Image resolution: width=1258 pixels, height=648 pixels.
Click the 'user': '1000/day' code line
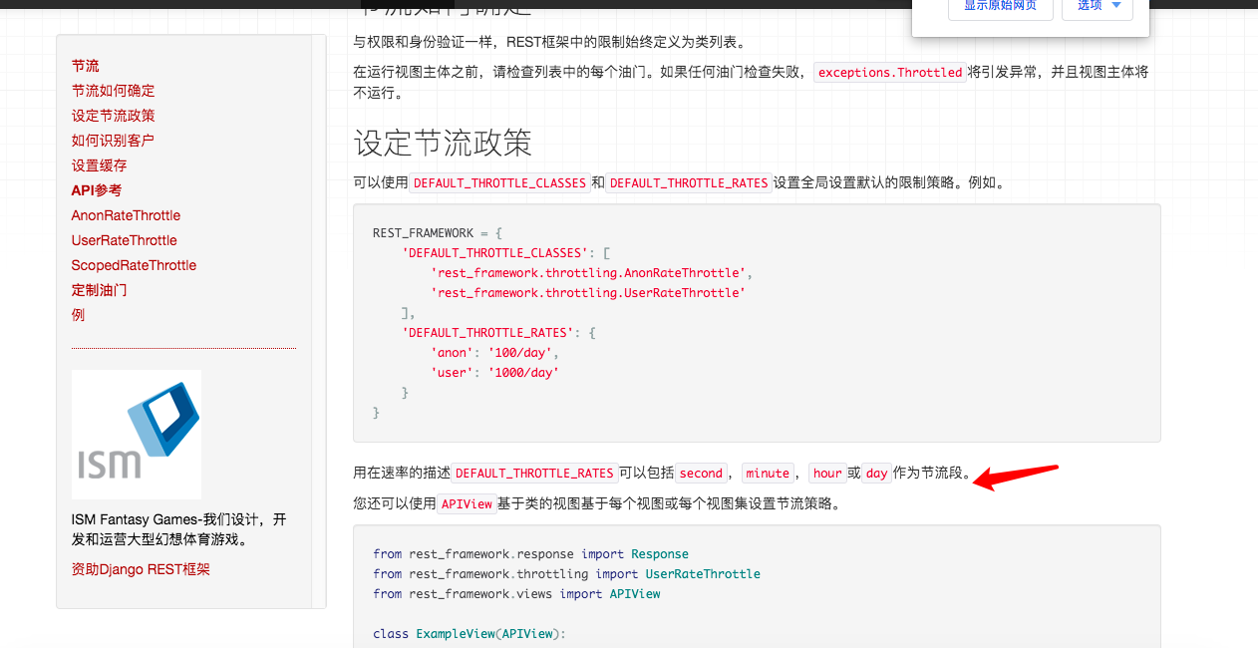(495, 373)
